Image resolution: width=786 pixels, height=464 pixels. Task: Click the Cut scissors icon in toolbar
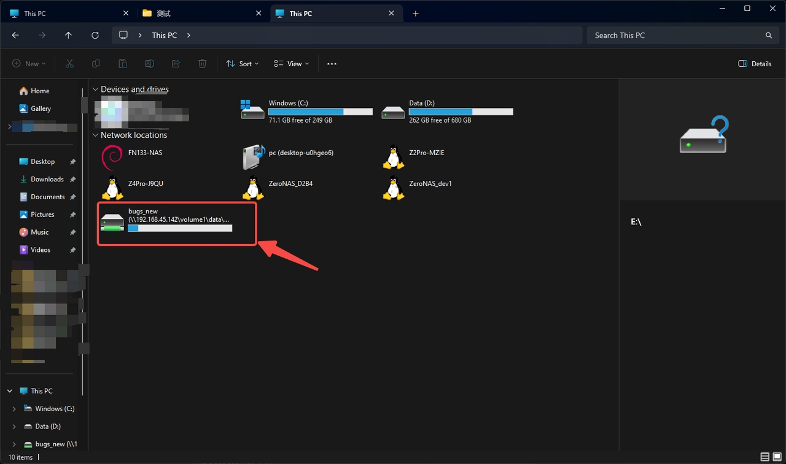click(x=69, y=64)
